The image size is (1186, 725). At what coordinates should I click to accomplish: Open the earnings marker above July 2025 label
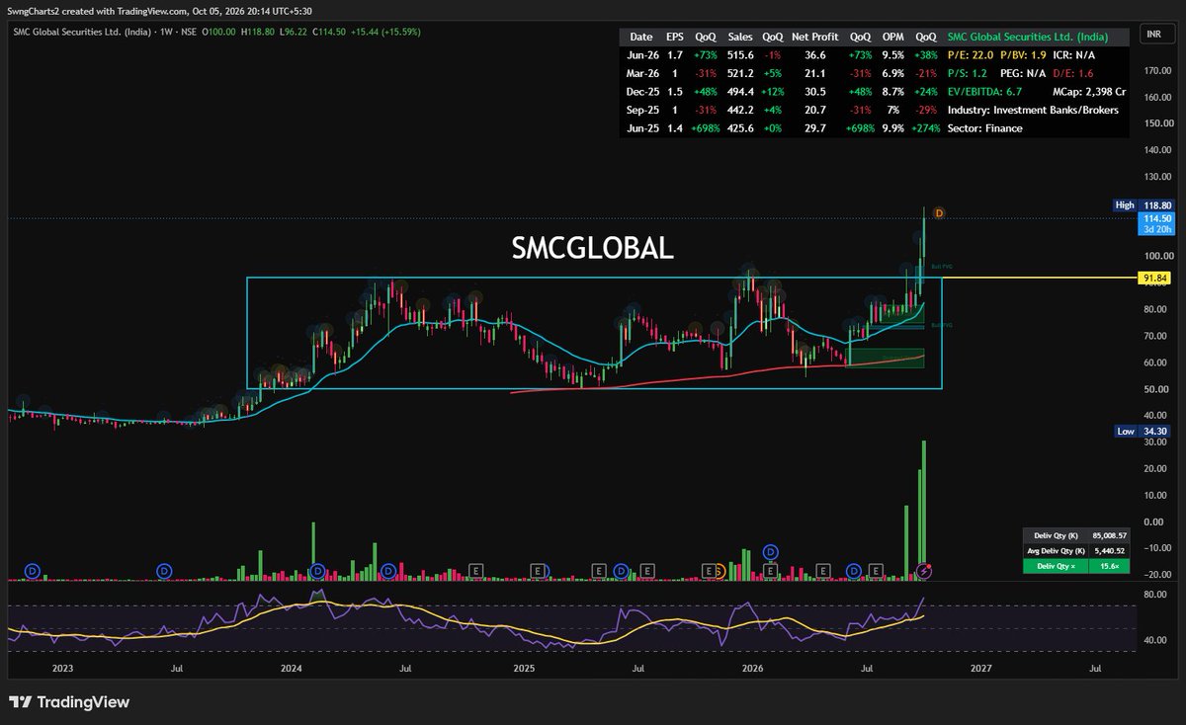[x=646, y=570]
